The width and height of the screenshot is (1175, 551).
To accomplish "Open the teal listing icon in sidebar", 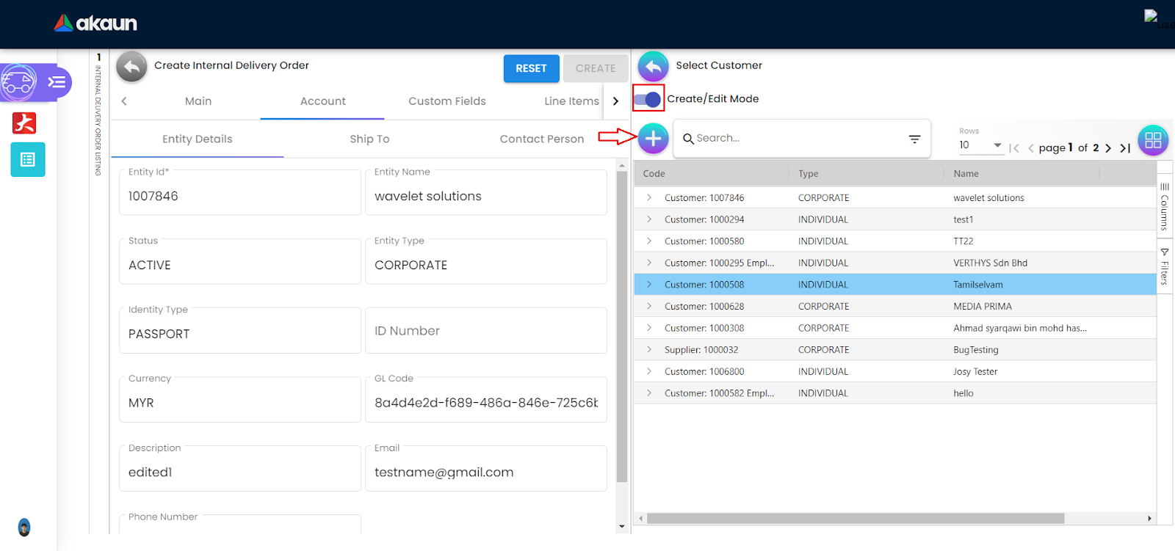I will coord(28,160).
